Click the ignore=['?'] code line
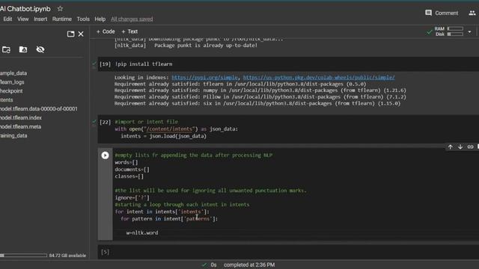Viewport: 479px width, 269px height. [x=132, y=197]
